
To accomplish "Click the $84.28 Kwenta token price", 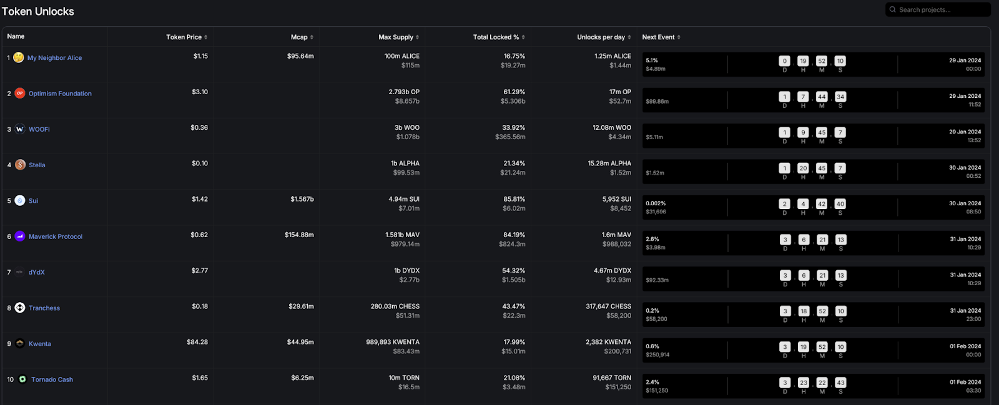I will coord(197,342).
